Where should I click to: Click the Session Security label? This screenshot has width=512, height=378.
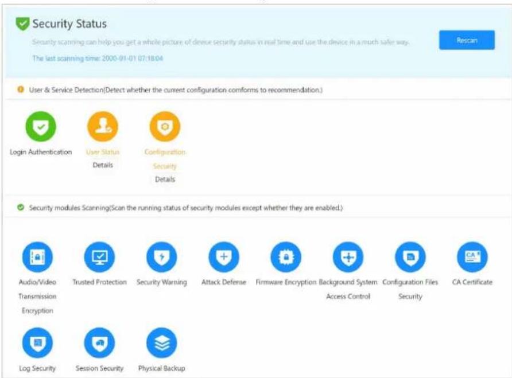tap(100, 368)
